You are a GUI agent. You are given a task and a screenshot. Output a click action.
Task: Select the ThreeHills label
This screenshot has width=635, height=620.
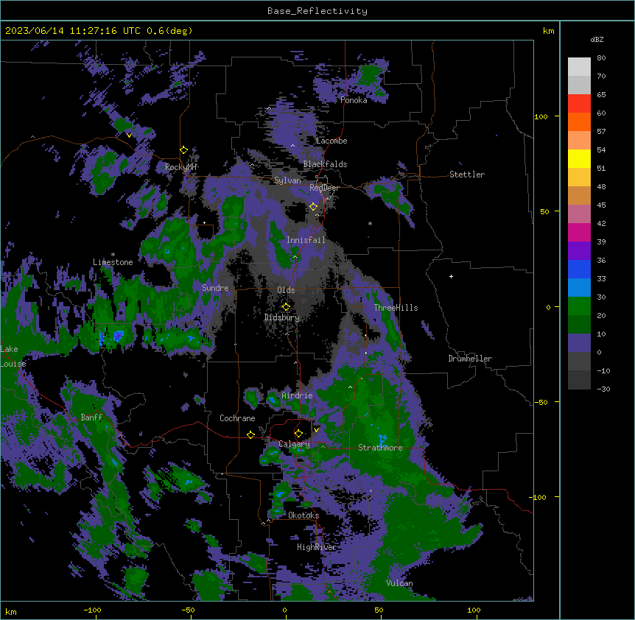click(396, 308)
